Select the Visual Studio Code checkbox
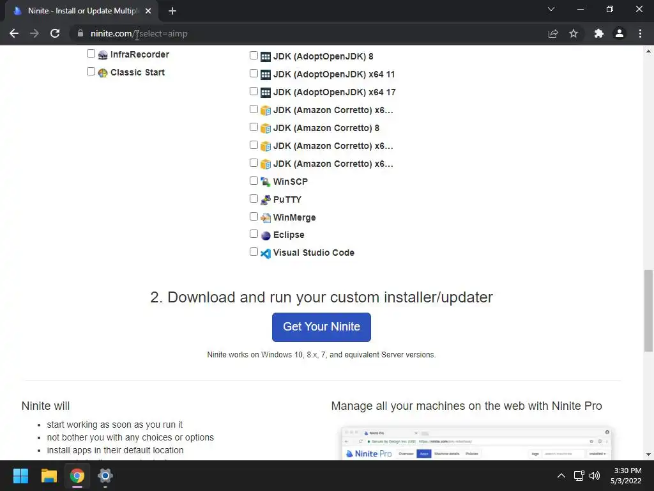The height and width of the screenshot is (491, 654). [254, 251]
